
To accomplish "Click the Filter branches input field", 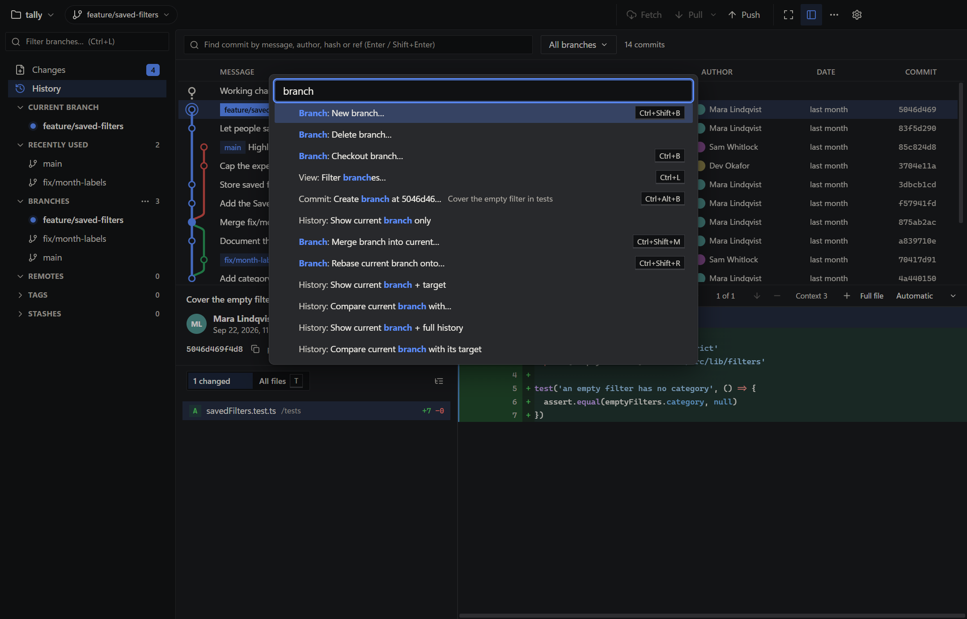I will click(87, 42).
